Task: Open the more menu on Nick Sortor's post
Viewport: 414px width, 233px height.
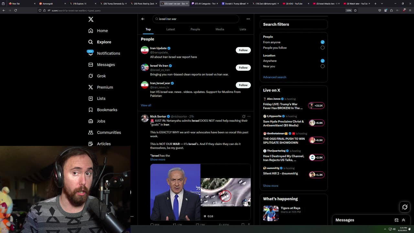Action: pos(249,116)
